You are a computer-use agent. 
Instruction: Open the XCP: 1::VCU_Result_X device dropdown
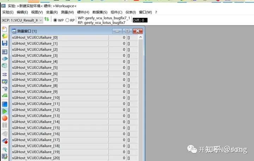click(x=22, y=20)
